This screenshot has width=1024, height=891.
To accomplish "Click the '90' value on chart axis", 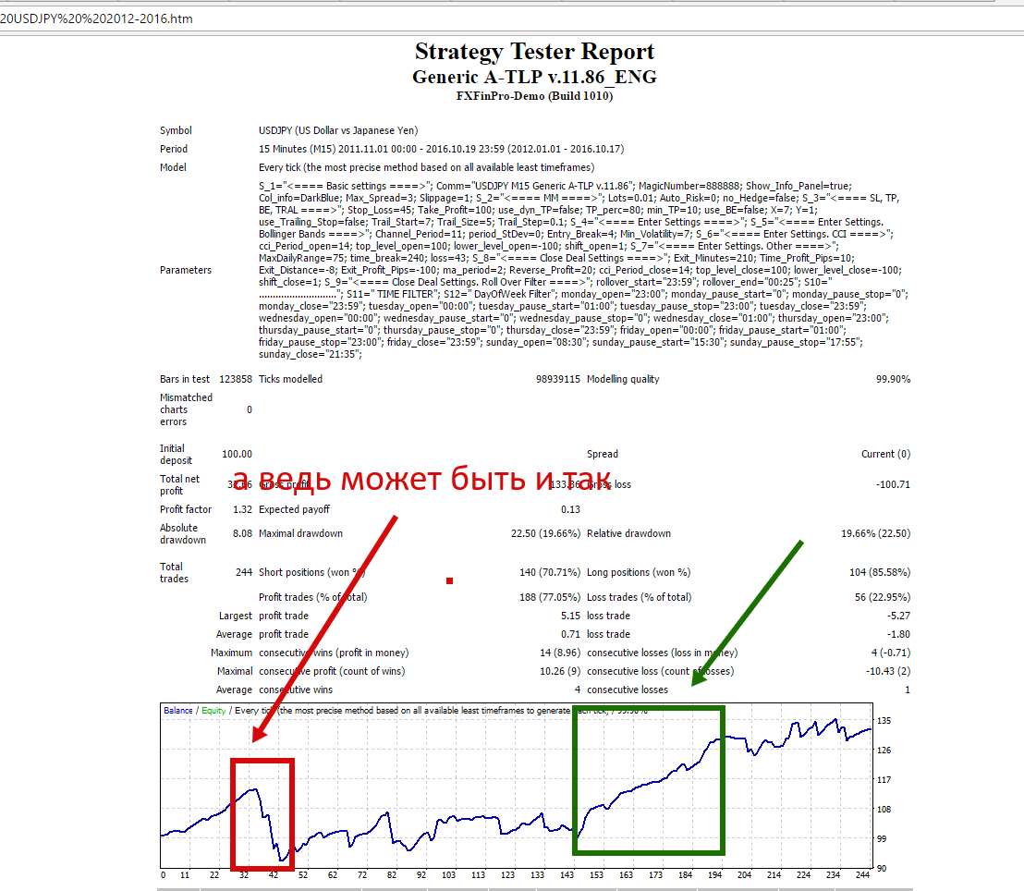I will (882, 868).
